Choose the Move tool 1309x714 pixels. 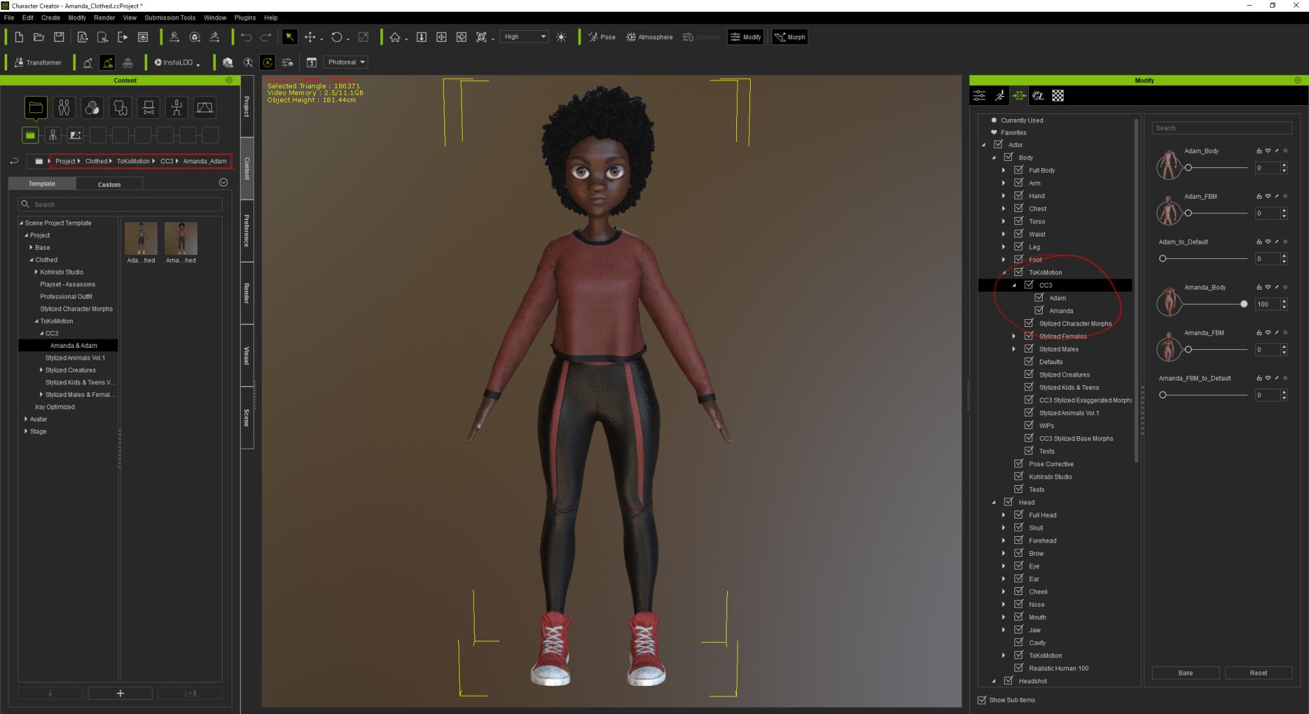(310, 37)
